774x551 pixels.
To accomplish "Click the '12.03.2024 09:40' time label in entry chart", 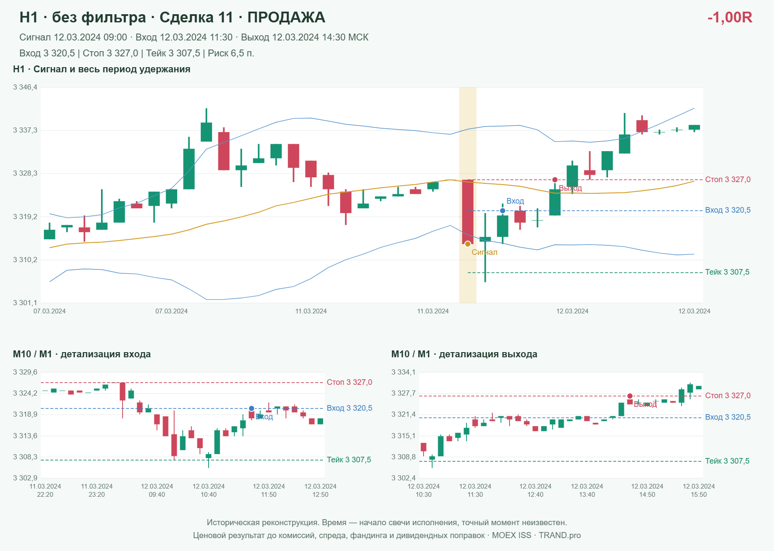I will (157, 490).
